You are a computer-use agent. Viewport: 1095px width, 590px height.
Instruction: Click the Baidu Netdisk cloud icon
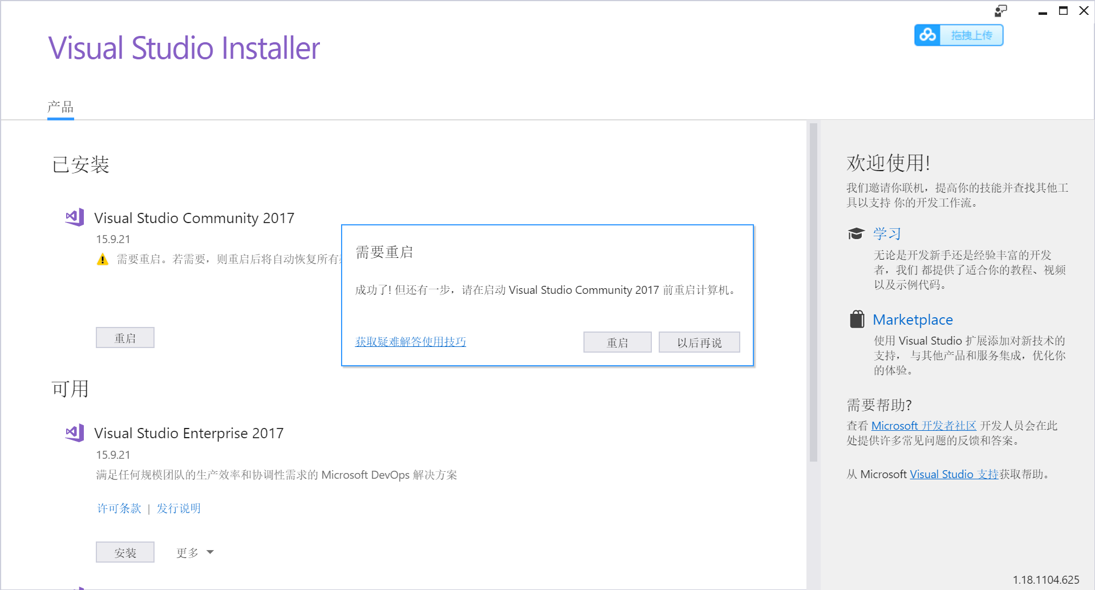(927, 35)
